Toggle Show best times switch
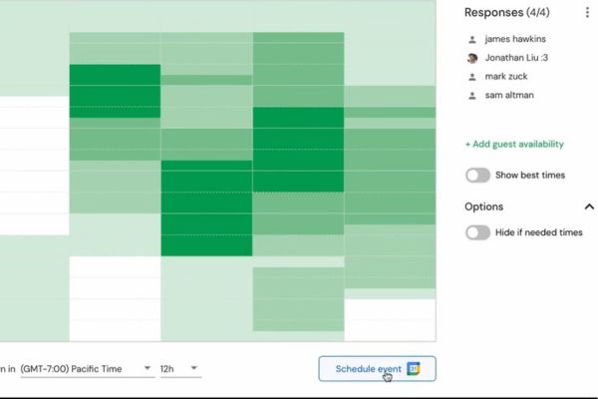 pos(477,176)
